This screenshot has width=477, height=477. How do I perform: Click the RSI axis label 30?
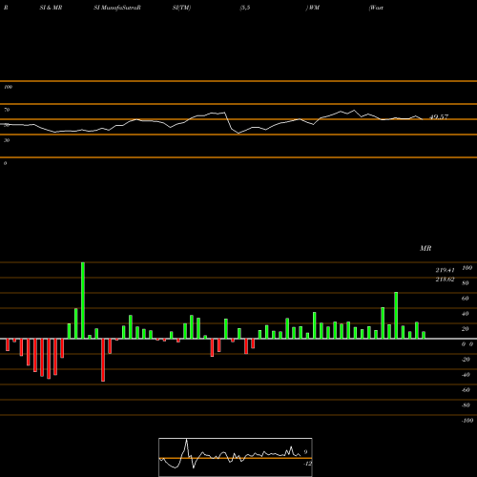click(x=7, y=140)
